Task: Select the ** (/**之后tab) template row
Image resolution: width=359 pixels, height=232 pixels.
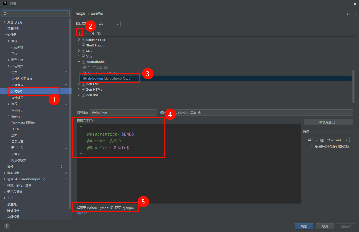Action: click(98, 67)
